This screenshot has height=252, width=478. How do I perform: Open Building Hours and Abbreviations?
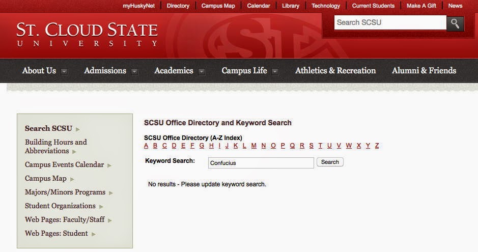click(x=56, y=146)
